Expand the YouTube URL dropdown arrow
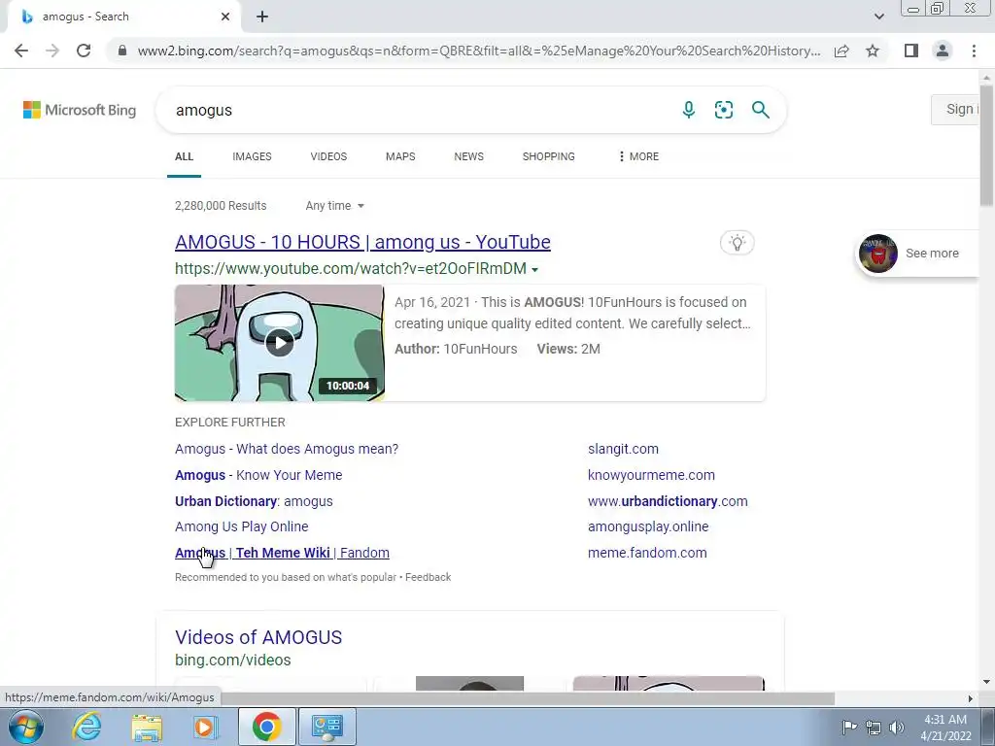 coord(535,270)
